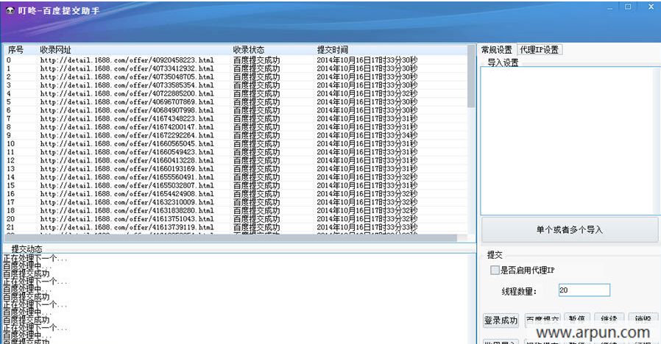Click the 收录状态 column header
661x344 pixels.
click(x=249, y=49)
